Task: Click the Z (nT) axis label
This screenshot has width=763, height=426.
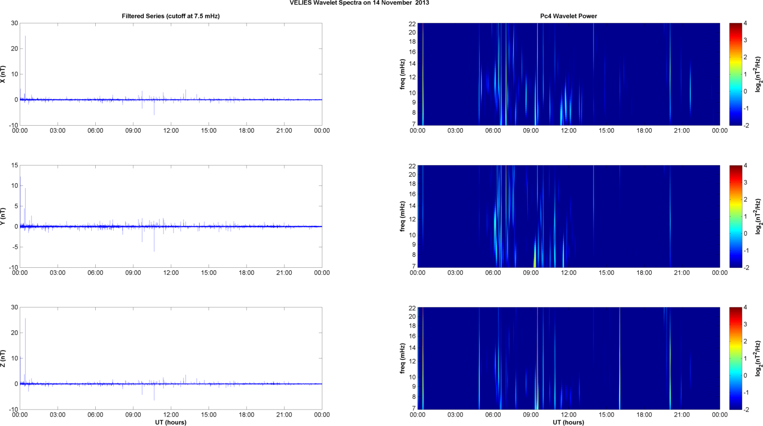Action: tap(3, 358)
